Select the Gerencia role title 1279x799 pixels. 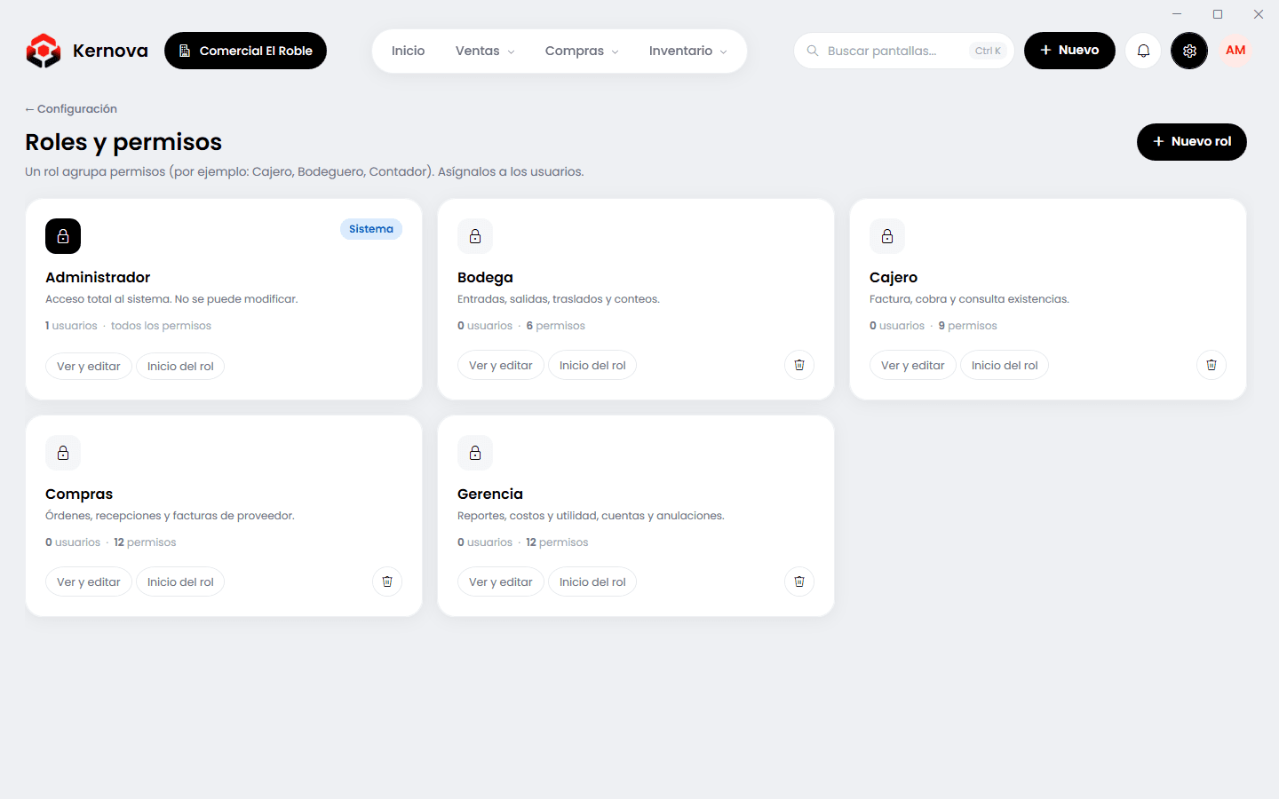coord(490,494)
